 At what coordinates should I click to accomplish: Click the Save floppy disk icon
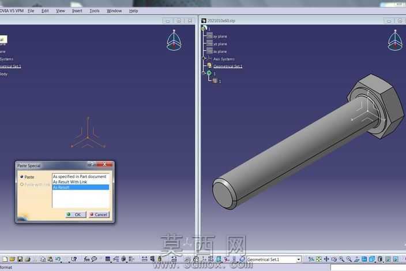coord(20,259)
